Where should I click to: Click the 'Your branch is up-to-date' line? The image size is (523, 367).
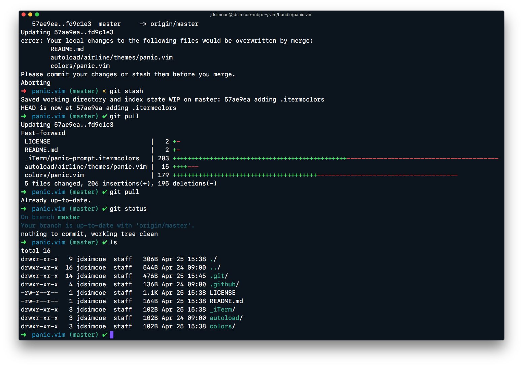click(108, 226)
